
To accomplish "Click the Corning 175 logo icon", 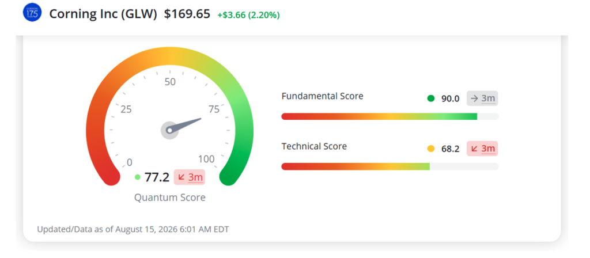I will point(32,14).
